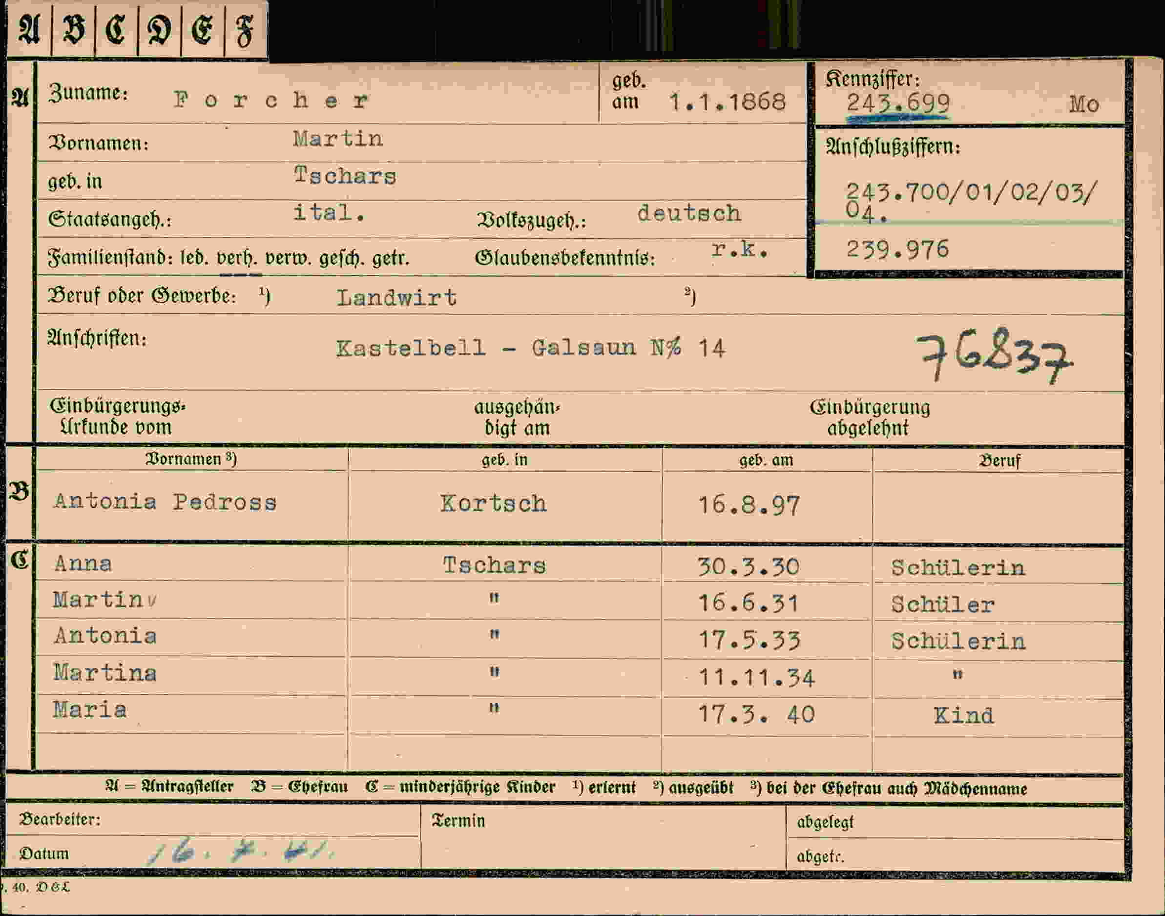Click the 'geb. am' column header
Image resolution: width=1165 pixels, height=916 pixels.
point(766,460)
